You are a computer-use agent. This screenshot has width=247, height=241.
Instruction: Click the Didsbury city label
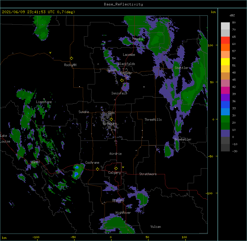[110, 123]
